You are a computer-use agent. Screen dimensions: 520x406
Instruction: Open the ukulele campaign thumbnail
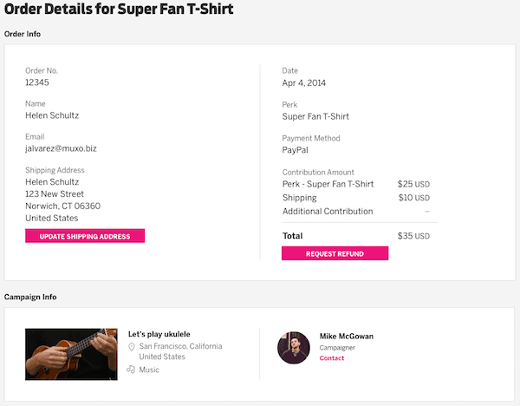pos(71,354)
